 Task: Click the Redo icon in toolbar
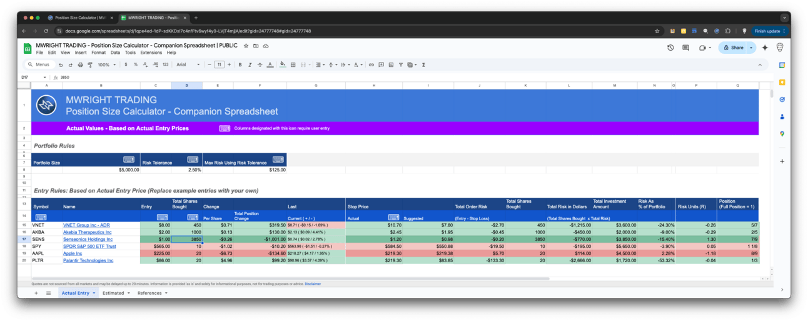point(70,64)
